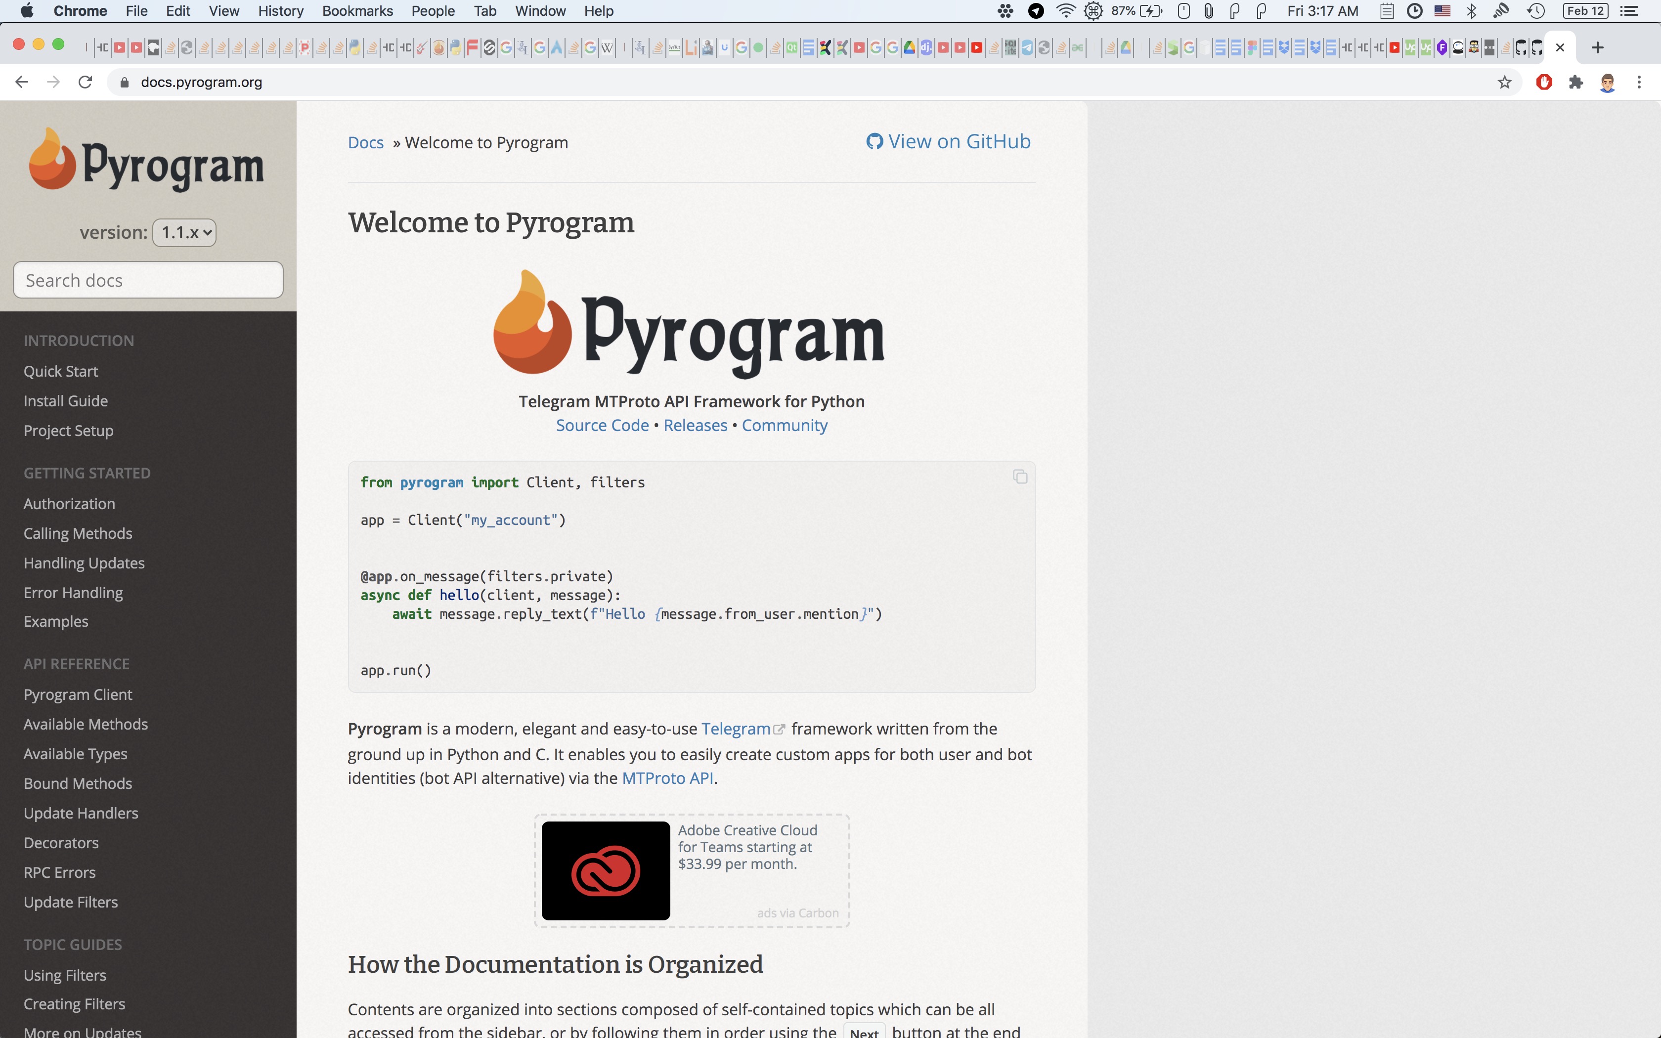Follow the MTProto API link
This screenshot has height=1038, width=1661.
[x=668, y=778]
